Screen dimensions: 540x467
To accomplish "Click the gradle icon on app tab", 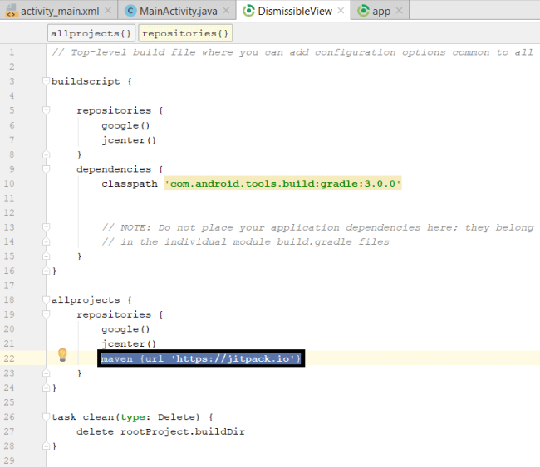I will tap(363, 11).
